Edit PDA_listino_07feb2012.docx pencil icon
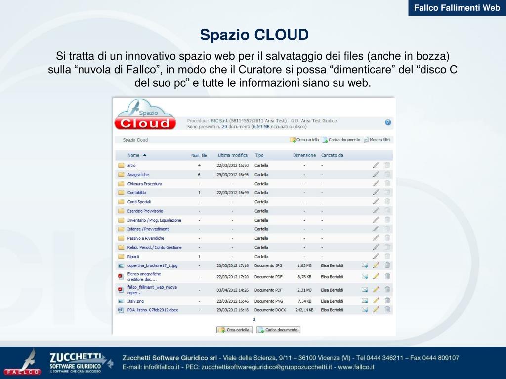 (x=376, y=310)
